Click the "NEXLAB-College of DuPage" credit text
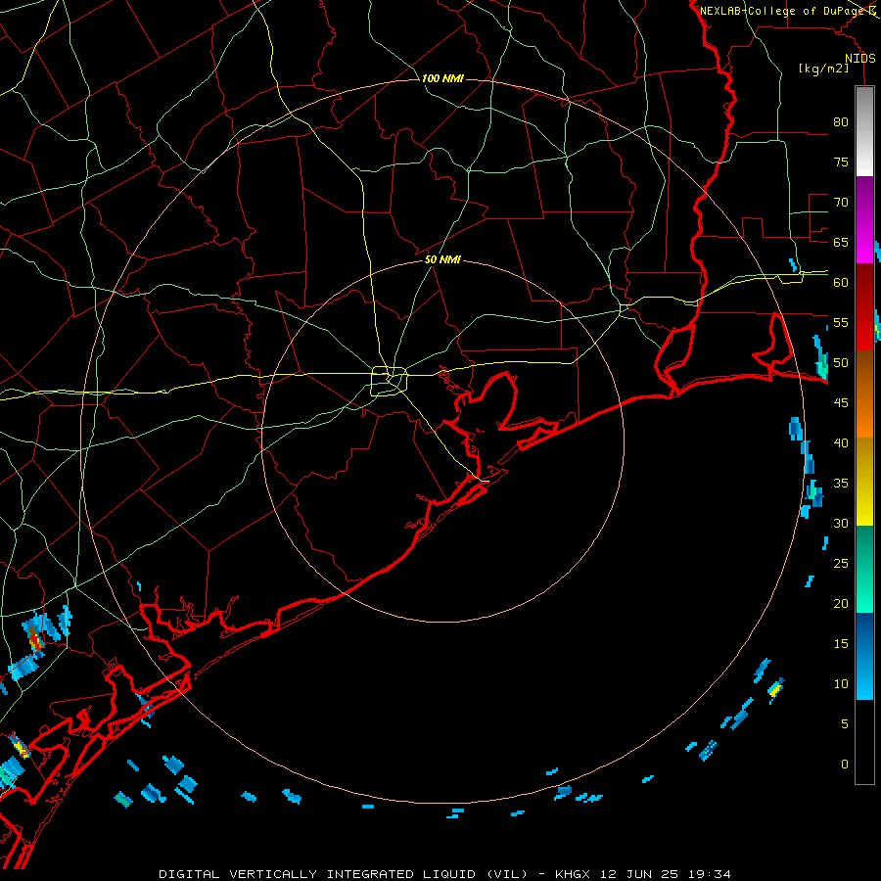This screenshot has height=881, width=881. coord(783,11)
